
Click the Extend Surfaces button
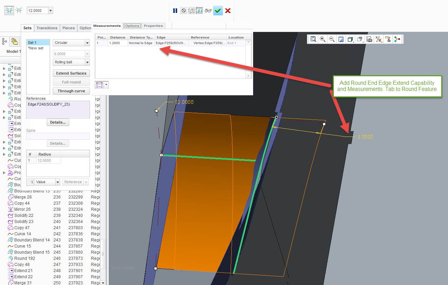(x=71, y=73)
